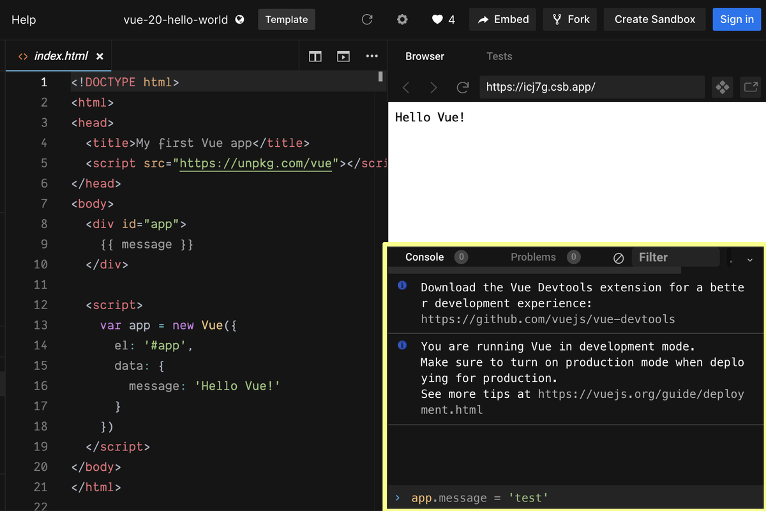Click Create Sandbox button
Screen dimensions: 766x511
[655, 19]
